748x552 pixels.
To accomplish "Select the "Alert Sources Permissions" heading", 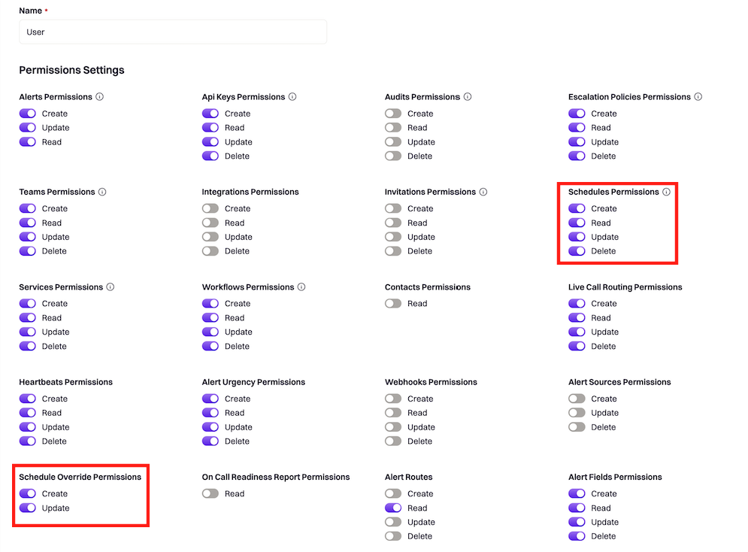I will click(x=619, y=382).
